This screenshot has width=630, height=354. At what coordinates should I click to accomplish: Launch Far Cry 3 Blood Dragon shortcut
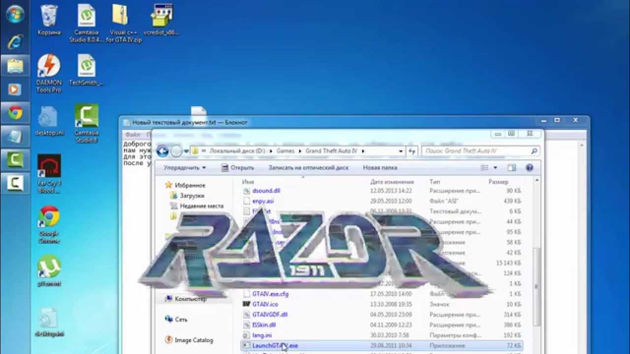pos(49,174)
